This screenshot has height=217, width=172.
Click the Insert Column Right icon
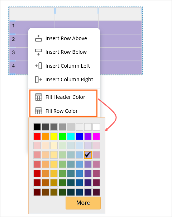coord(38,79)
